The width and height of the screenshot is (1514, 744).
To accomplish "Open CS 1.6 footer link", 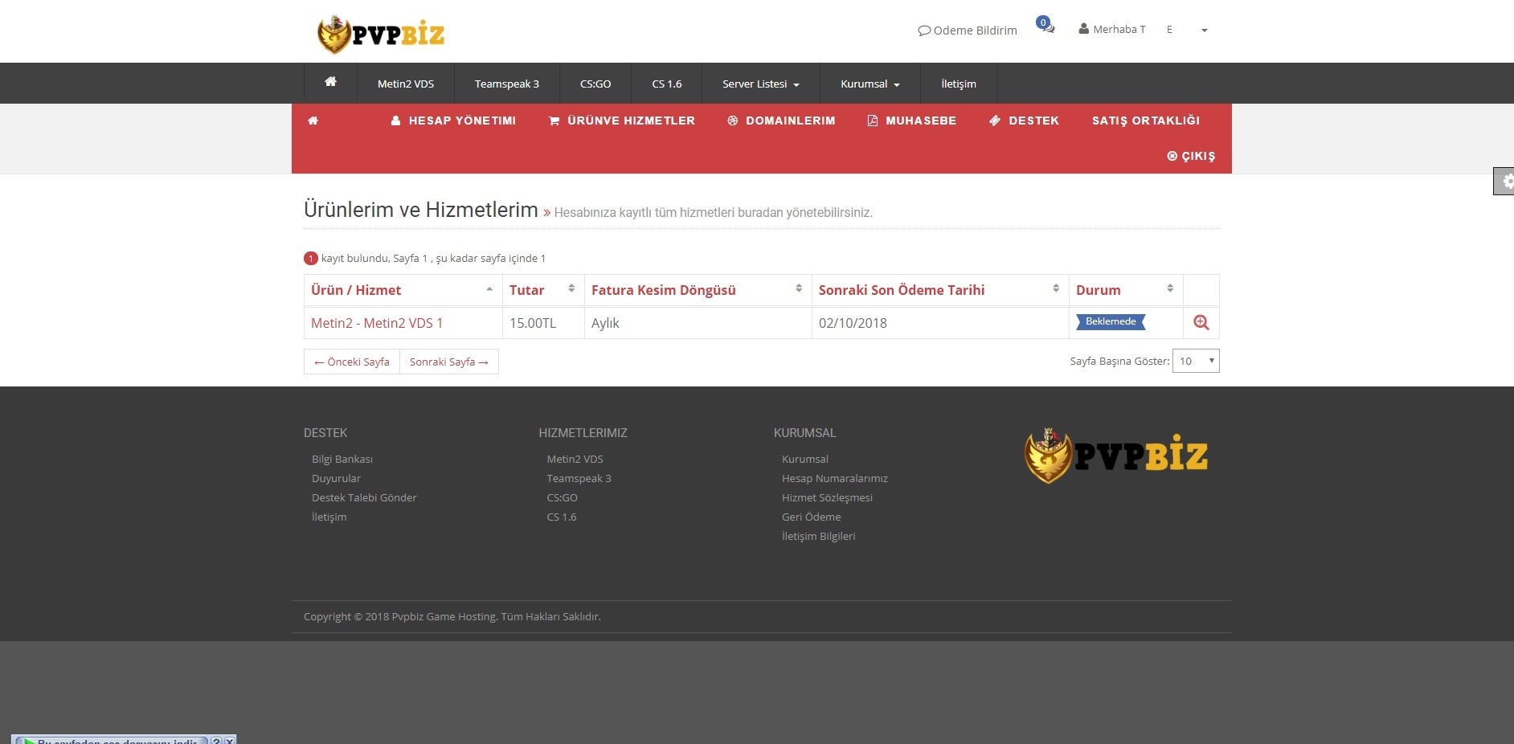I will [x=562, y=517].
